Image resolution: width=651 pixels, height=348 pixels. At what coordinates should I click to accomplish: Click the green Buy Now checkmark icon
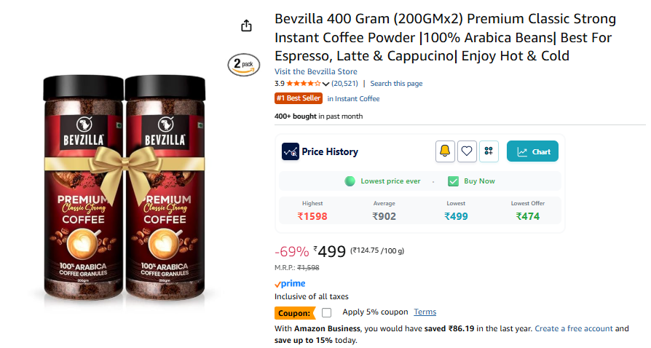tap(454, 181)
